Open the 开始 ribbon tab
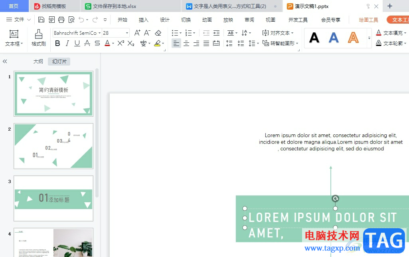 pyautogui.click(x=123, y=20)
